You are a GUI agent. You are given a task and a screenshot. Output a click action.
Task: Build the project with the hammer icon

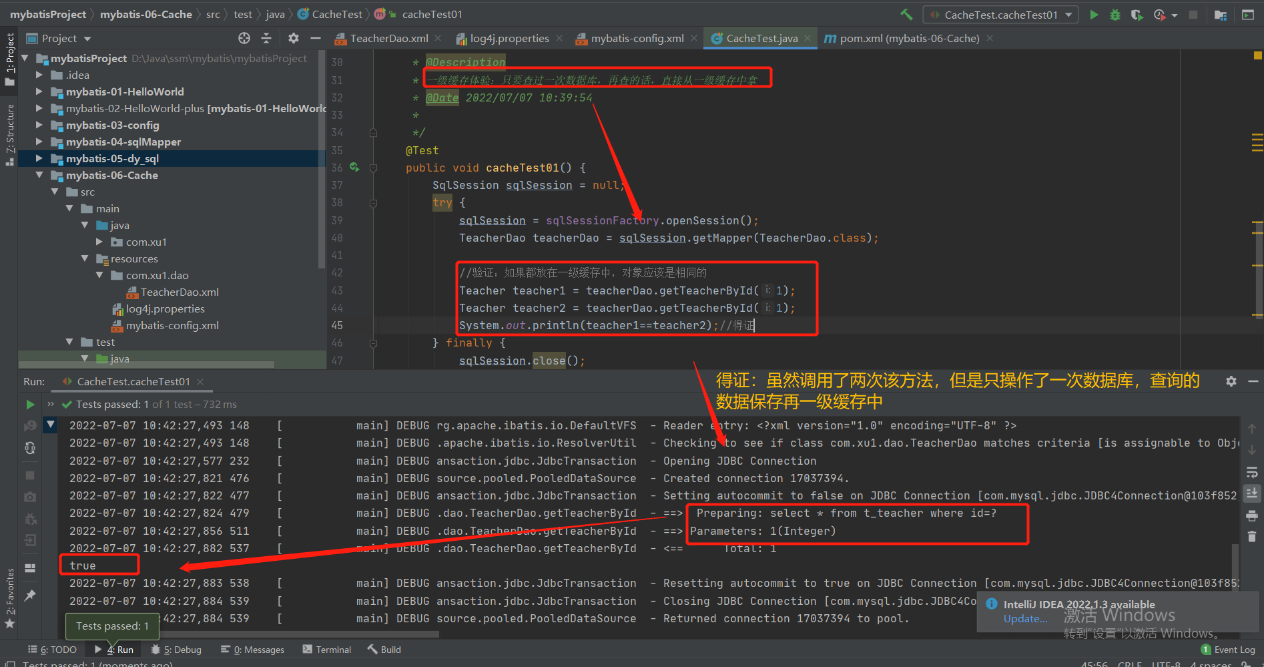tap(906, 14)
